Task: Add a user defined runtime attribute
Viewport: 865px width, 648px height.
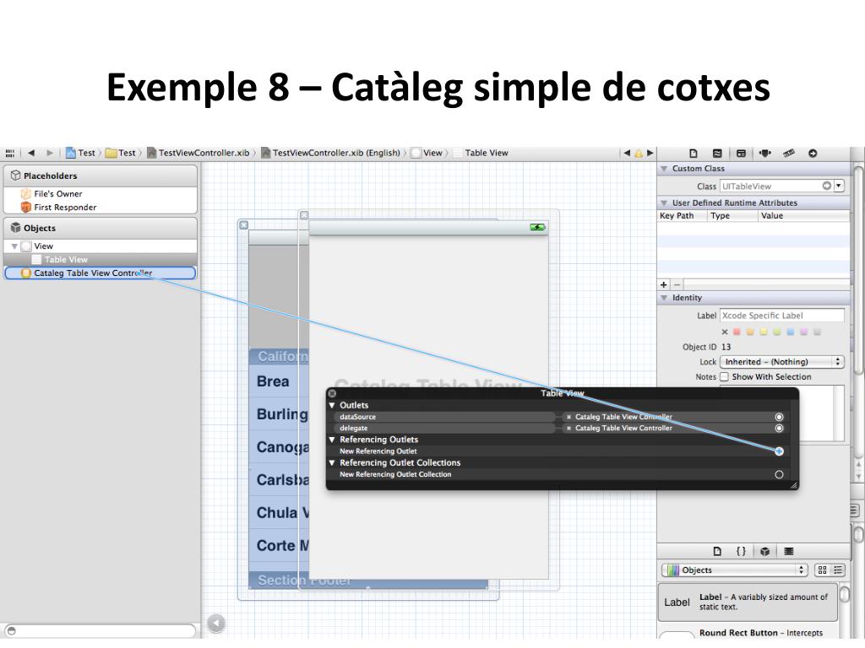Action: pos(664,284)
